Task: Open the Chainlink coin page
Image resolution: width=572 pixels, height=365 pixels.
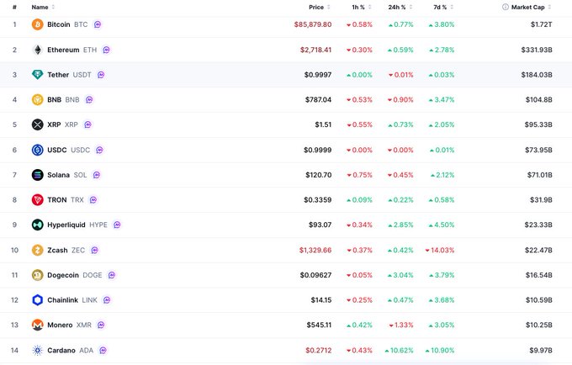Action: [x=62, y=300]
